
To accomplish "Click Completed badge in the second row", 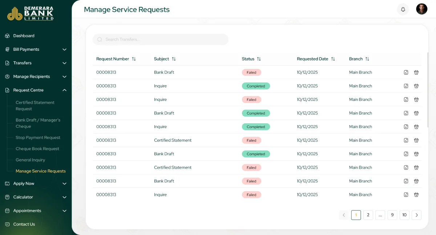I will tap(256, 86).
